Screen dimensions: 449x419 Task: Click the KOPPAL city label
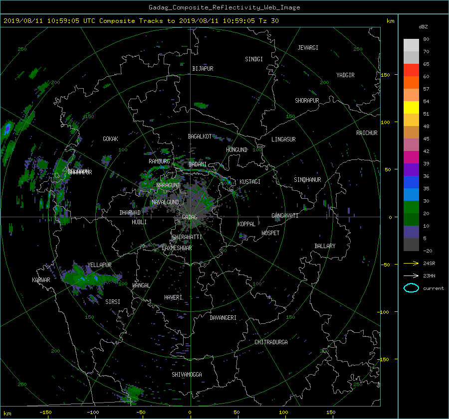click(x=246, y=224)
